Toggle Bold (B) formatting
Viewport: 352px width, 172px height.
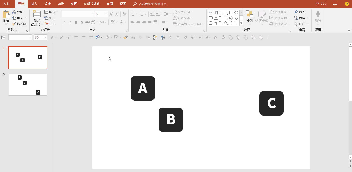point(64,22)
